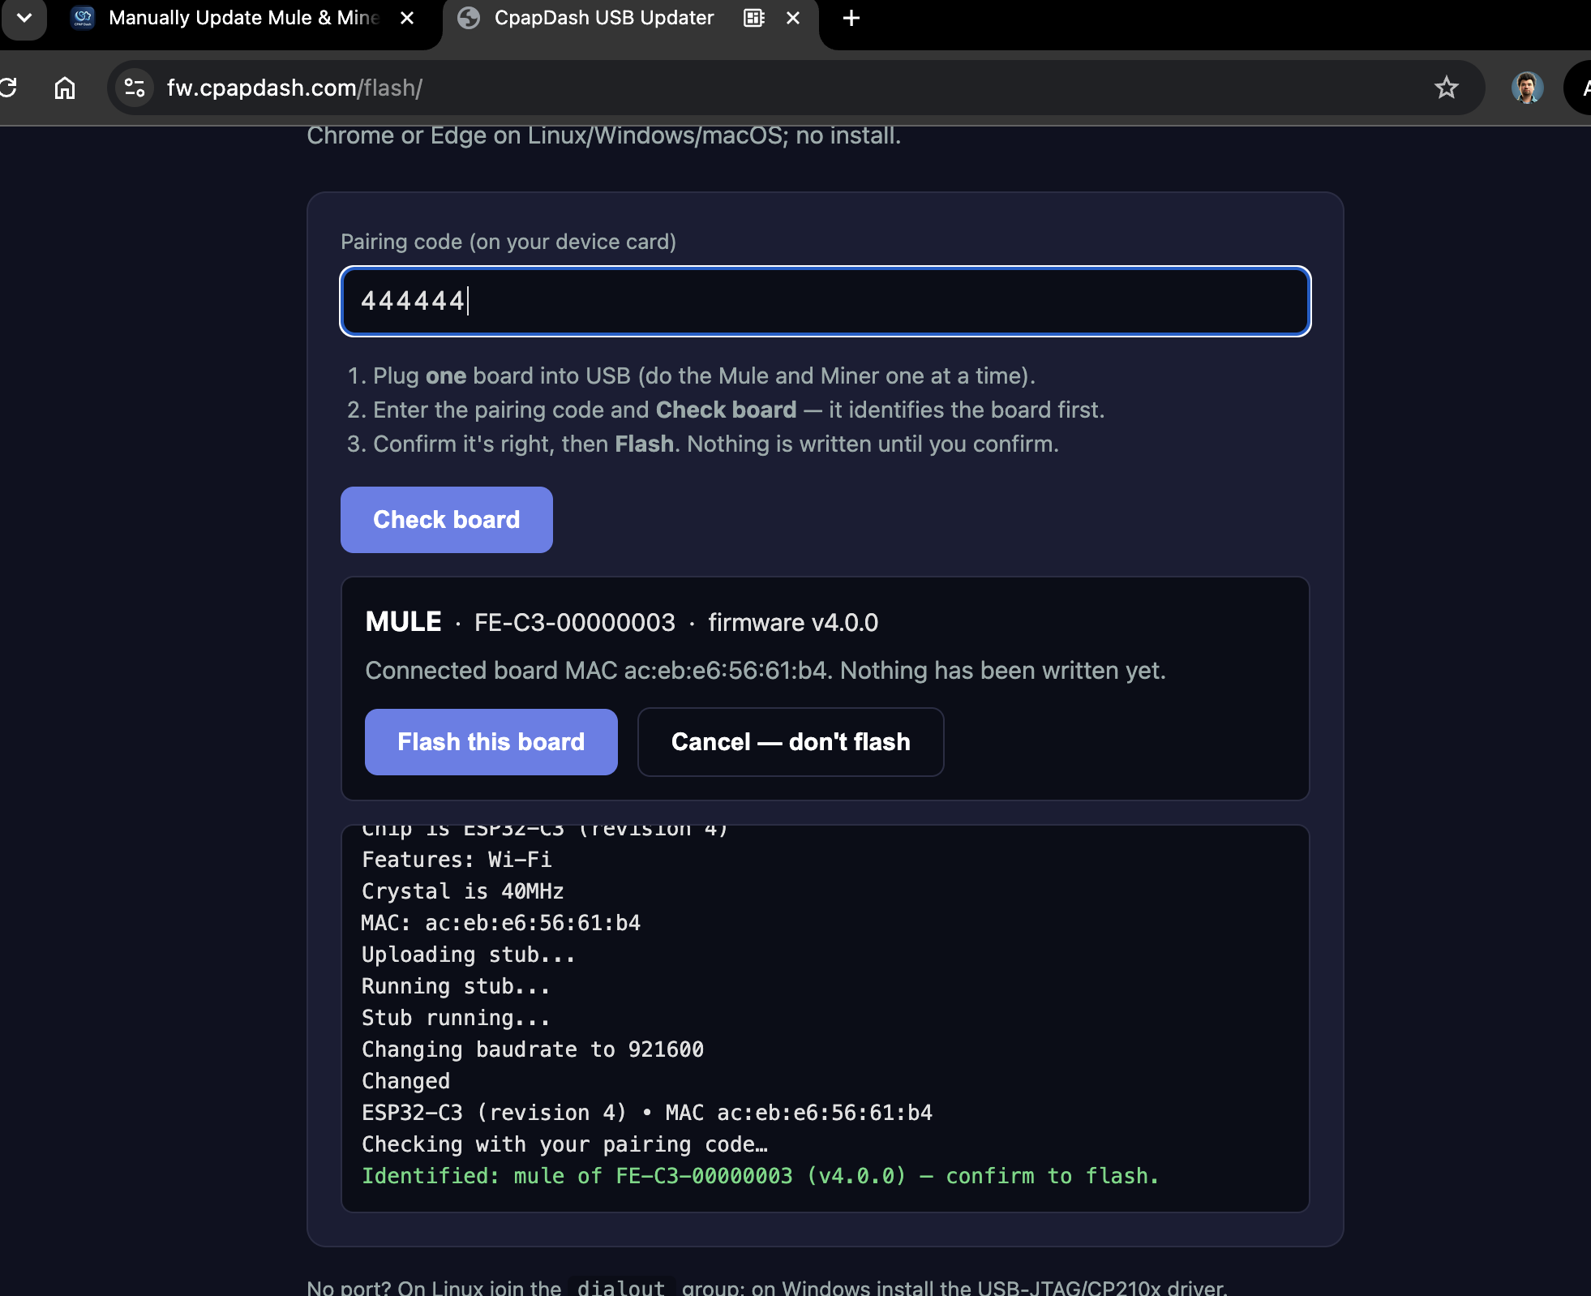Focus the address bar URL
Screen dimensions: 1591x1296
point(294,88)
